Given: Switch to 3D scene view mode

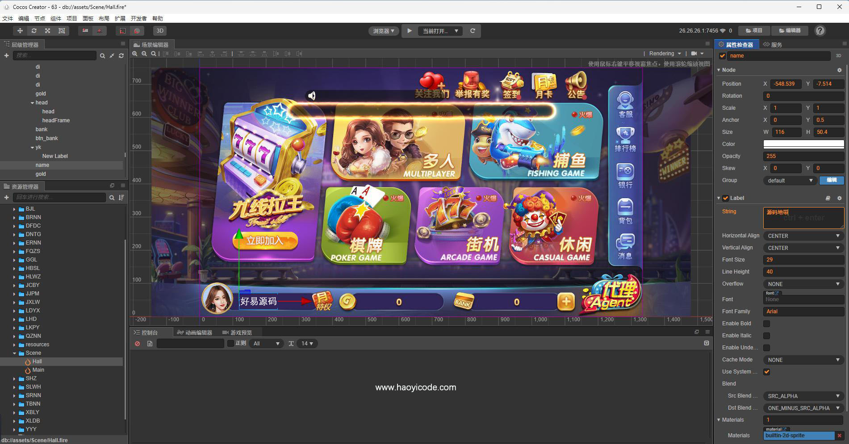Looking at the screenshot, I should tap(159, 30).
